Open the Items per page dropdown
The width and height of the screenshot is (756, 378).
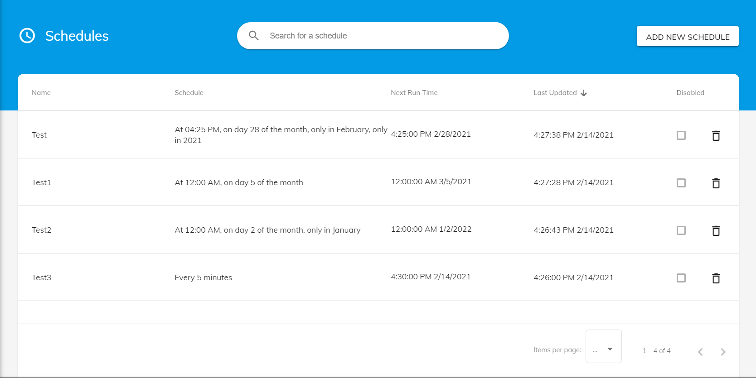point(604,346)
